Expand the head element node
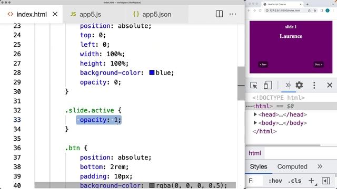Image resolution: width=337 pixels, height=189 pixels. point(255,114)
